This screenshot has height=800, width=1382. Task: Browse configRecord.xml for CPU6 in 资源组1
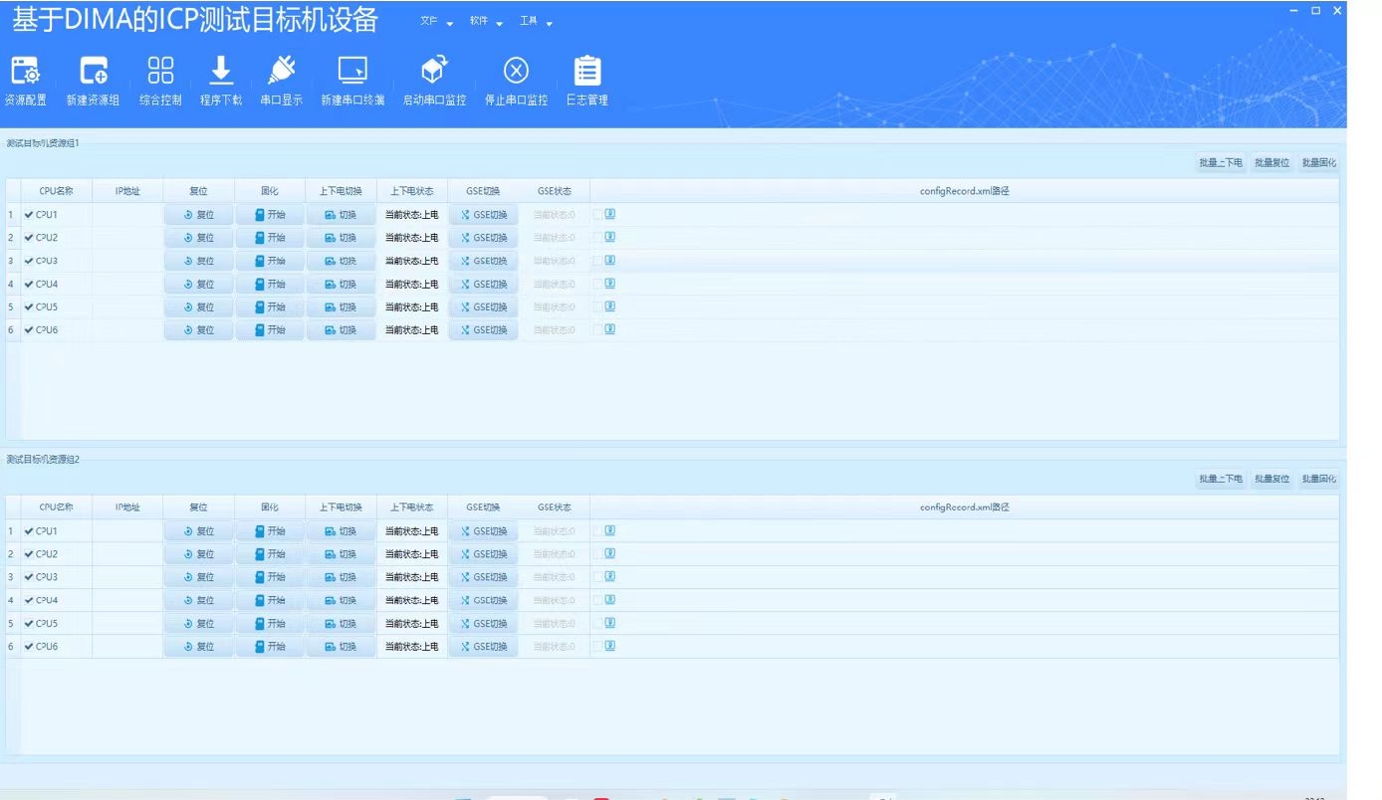click(610, 328)
